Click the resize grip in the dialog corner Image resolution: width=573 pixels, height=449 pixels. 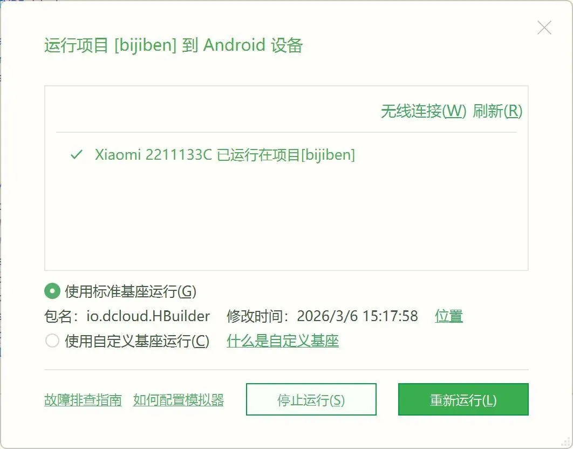565,441
